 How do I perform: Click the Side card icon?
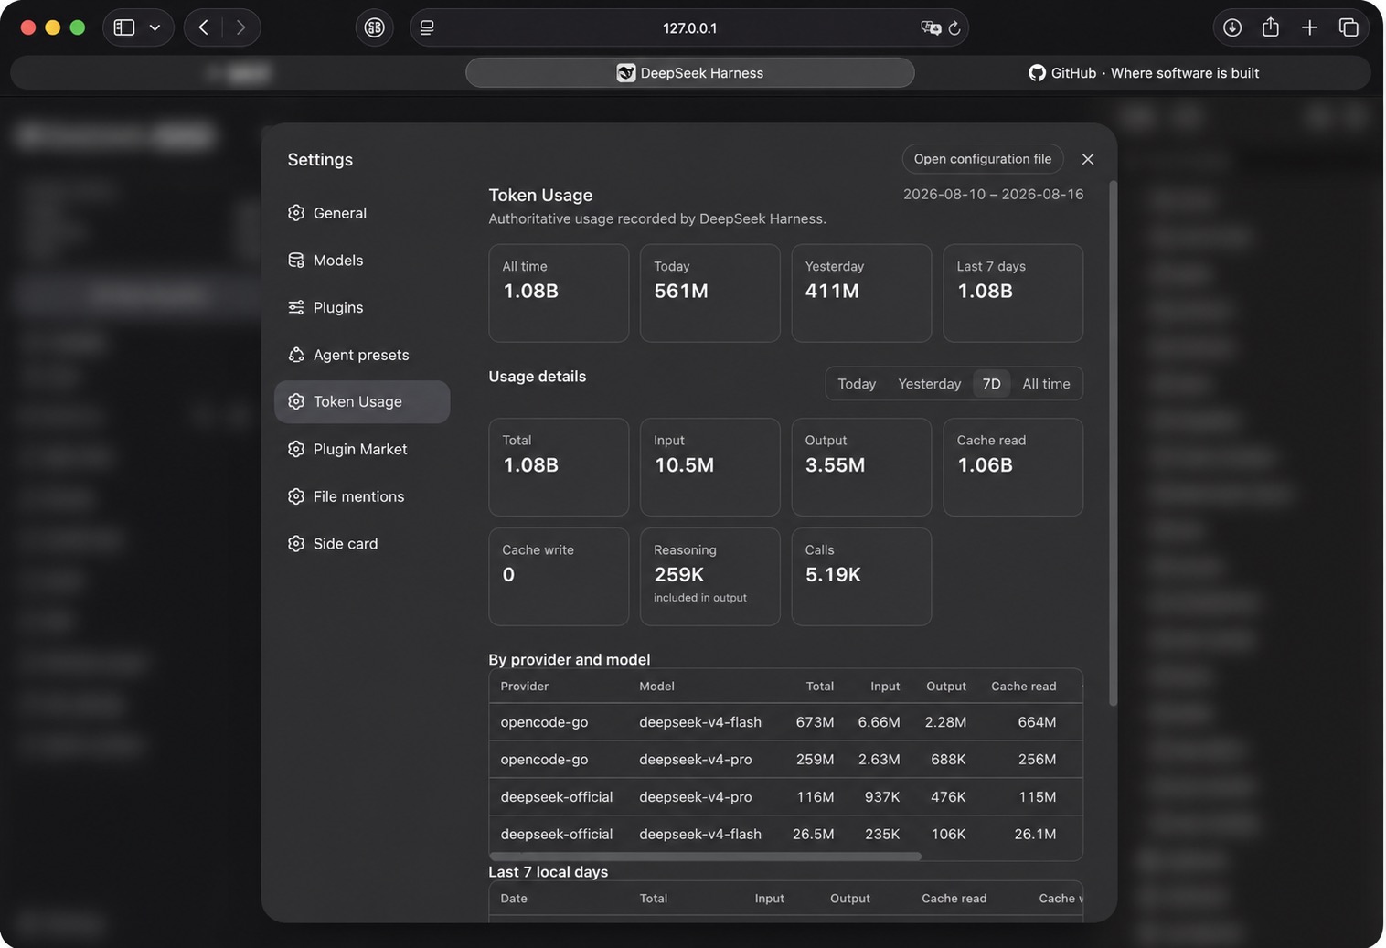(296, 543)
